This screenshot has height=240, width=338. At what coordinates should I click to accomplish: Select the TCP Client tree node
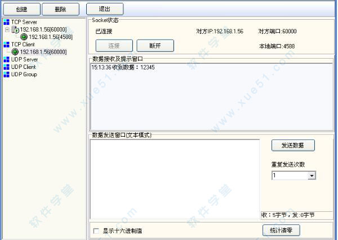[x=23, y=45]
